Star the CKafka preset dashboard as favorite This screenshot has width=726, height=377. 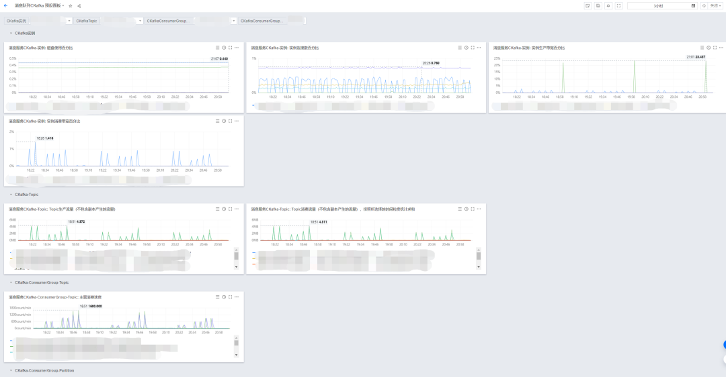tap(71, 6)
